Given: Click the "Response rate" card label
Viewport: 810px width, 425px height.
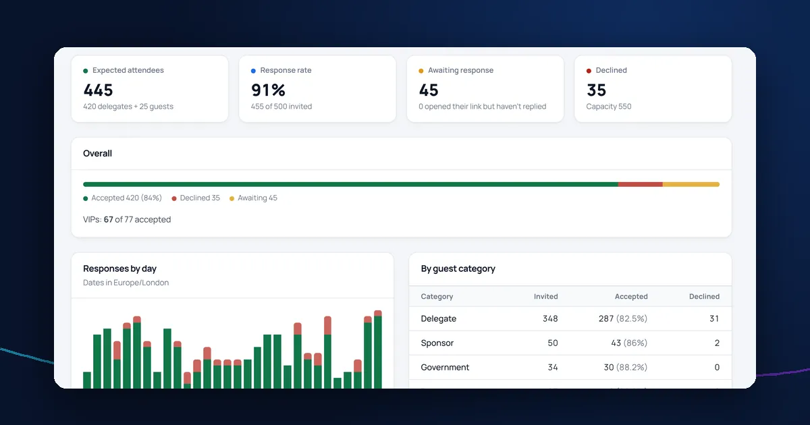Looking at the screenshot, I should (x=286, y=70).
